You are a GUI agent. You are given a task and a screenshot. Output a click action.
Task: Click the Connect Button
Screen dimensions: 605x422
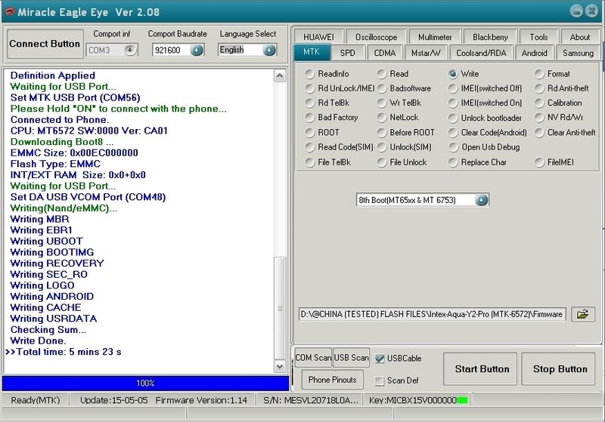tap(45, 44)
